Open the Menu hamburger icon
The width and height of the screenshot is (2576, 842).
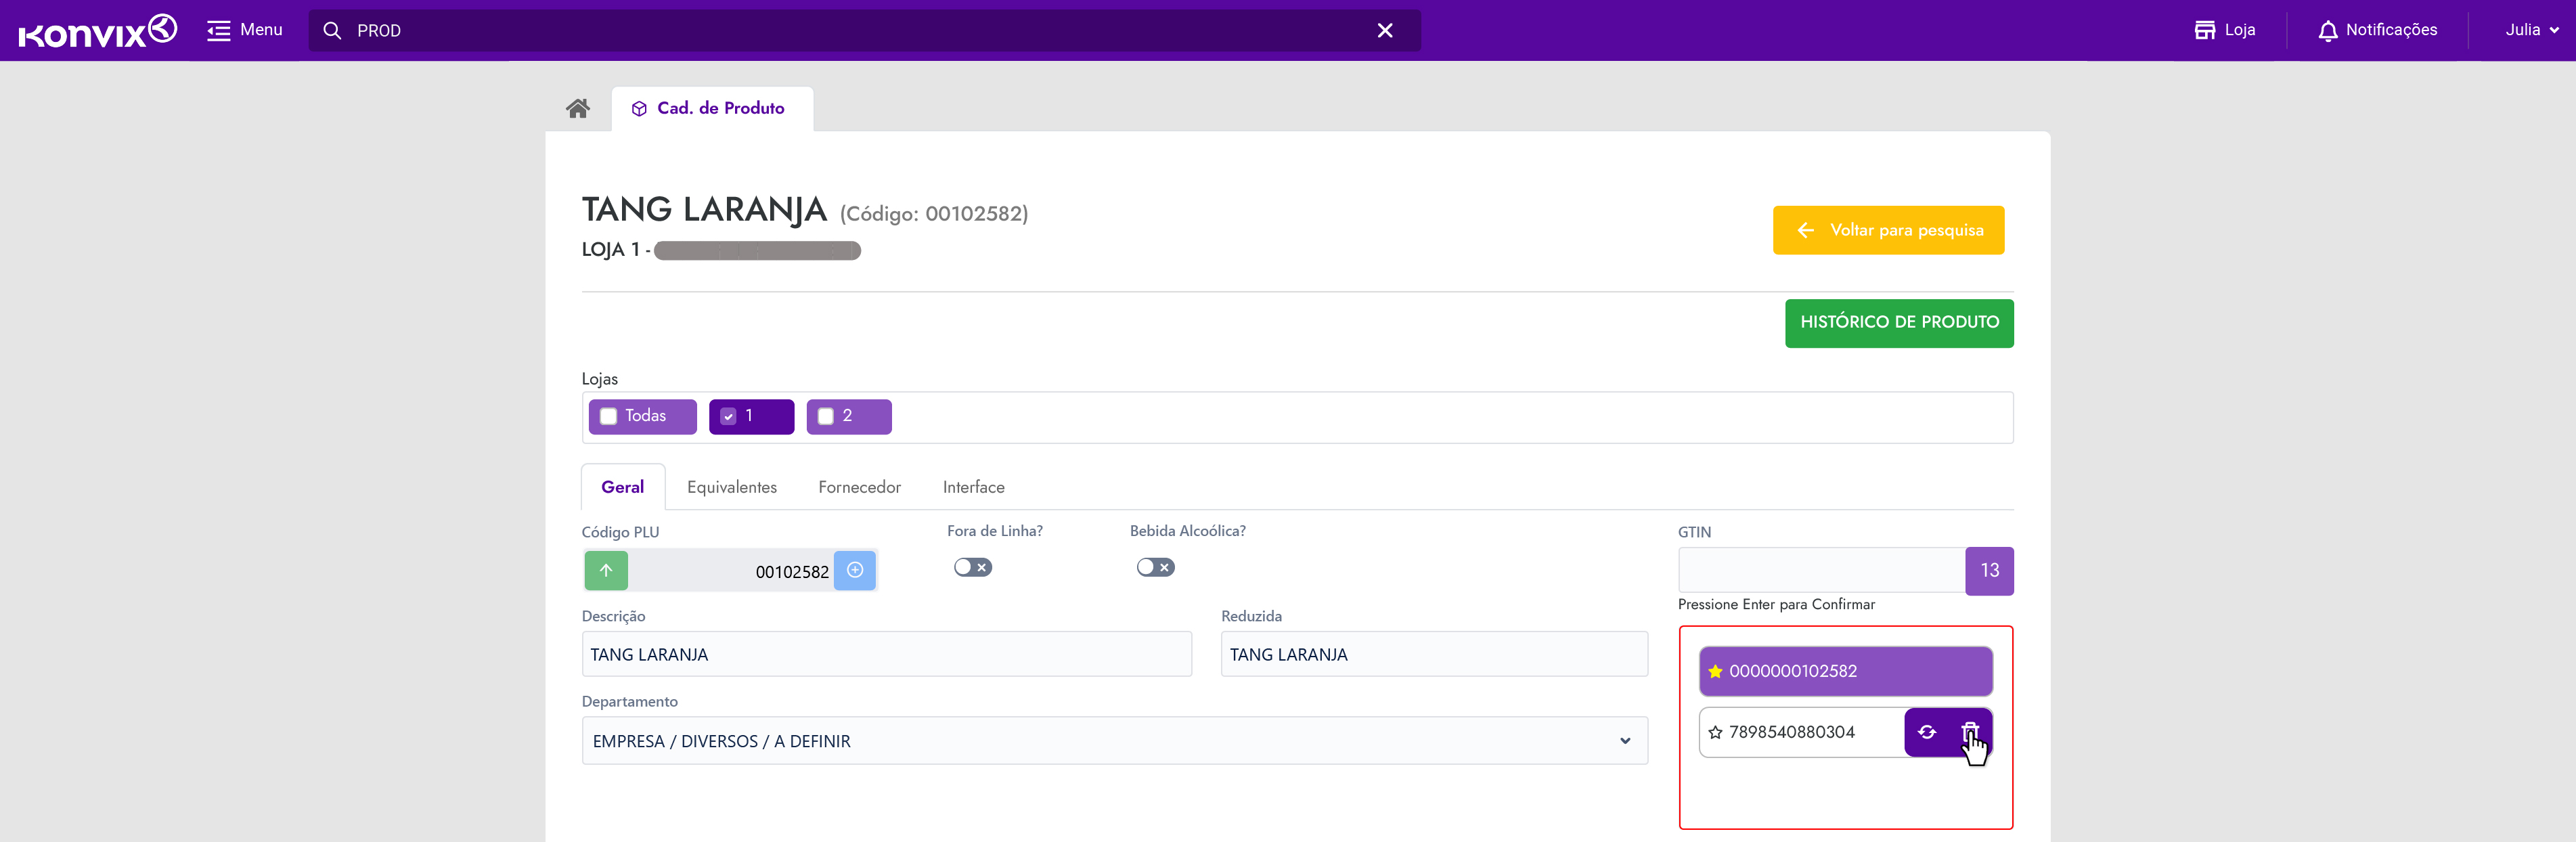(218, 31)
